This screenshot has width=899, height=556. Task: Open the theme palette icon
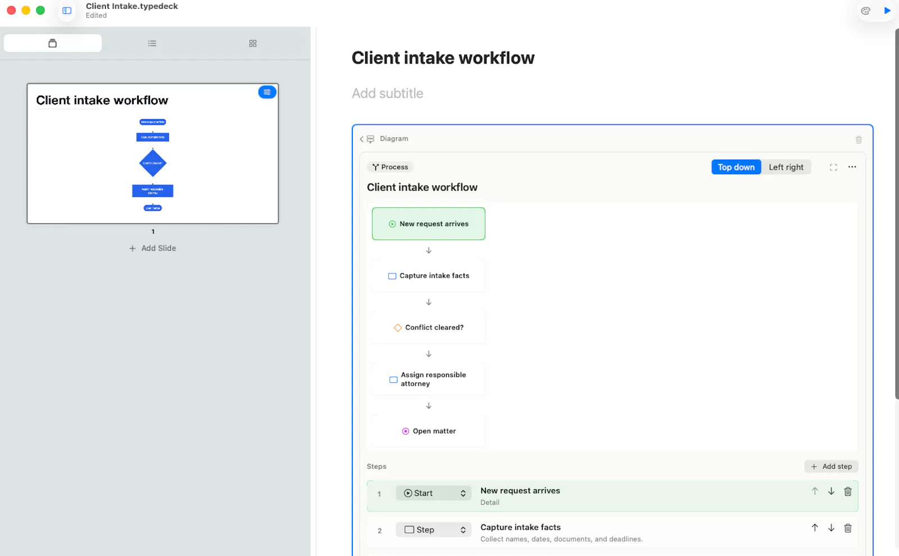click(x=866, y=11)
